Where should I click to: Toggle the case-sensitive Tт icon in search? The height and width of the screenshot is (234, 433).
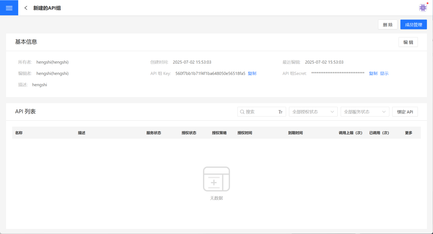tap(280, 112)
